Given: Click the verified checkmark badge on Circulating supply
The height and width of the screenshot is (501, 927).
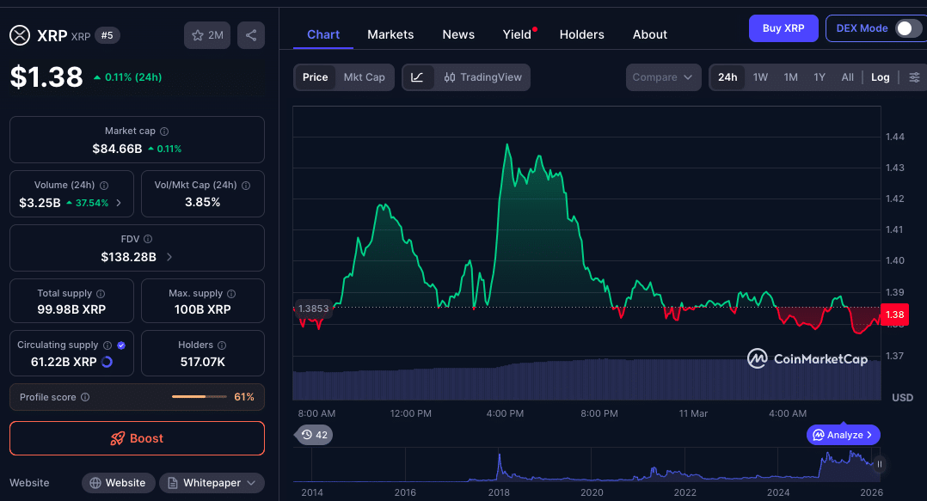Looking at the screenshot, I should (x=121, y=345).
